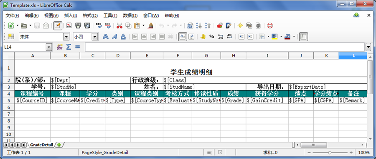
Task: Align cell text right
Action: point(153,37)
